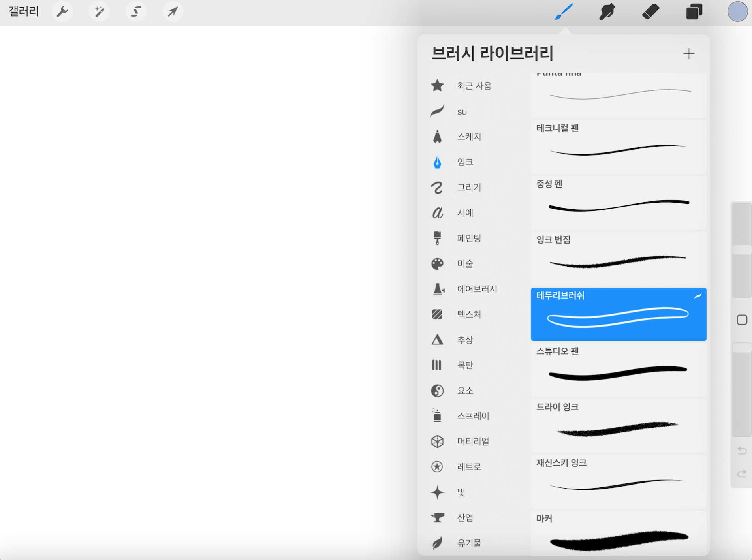Viewport: 752px width, 560px height.
Task: Select the 페인팅 category icon
Action: [437, 238]
